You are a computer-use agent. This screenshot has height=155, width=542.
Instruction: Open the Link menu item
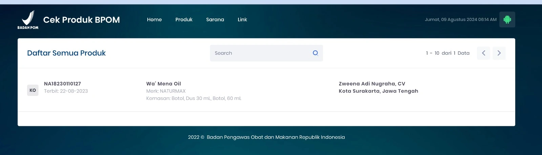(x=242, y=20)
